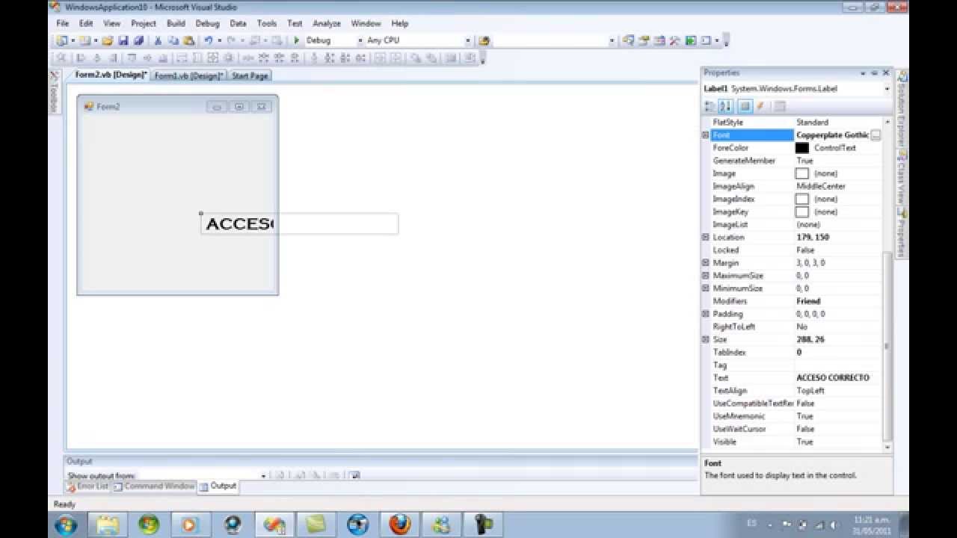Viewport: 957px width, 538px height.
Task: Expand the Margin property node
Action: tap(705, 263)
